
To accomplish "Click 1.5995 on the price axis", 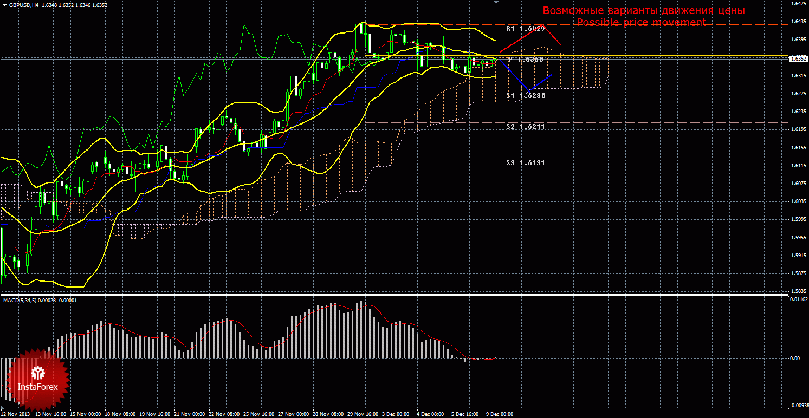I will click(x=798, y=219).
